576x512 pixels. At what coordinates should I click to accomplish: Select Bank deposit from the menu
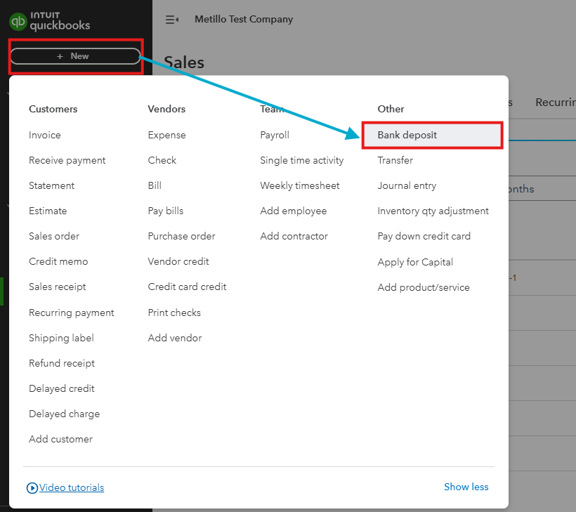click(407, 135)
